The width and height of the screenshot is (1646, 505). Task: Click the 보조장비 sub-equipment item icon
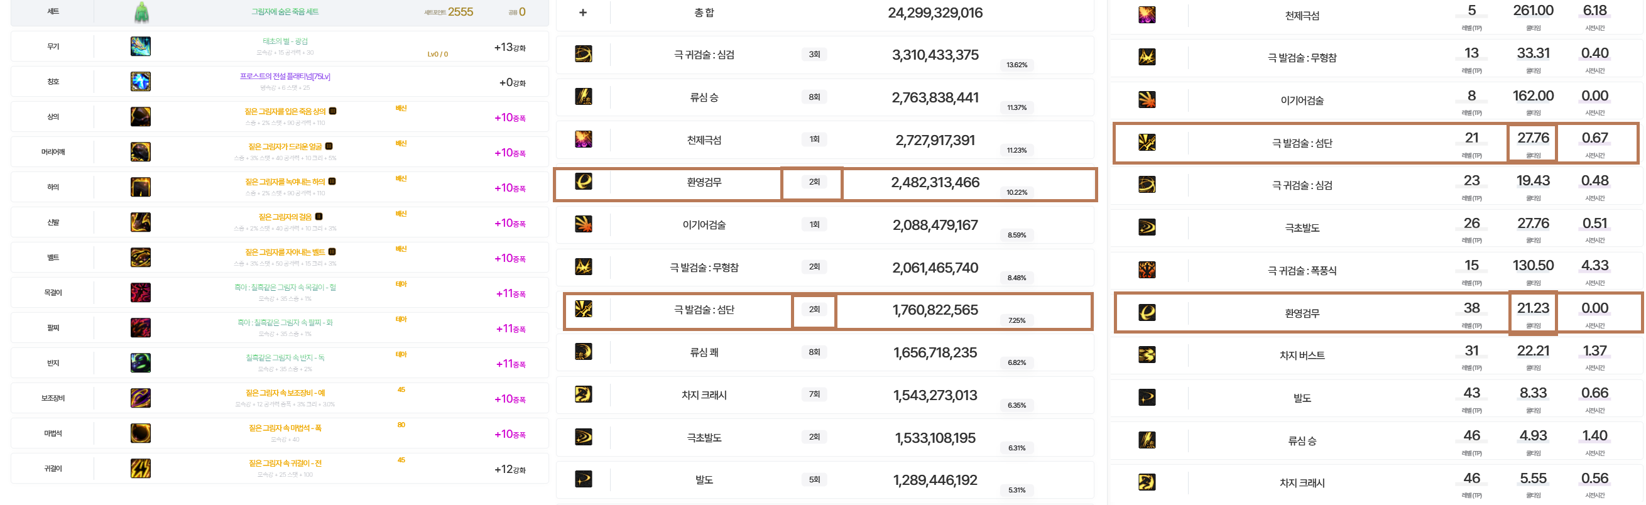pos(141,398)
